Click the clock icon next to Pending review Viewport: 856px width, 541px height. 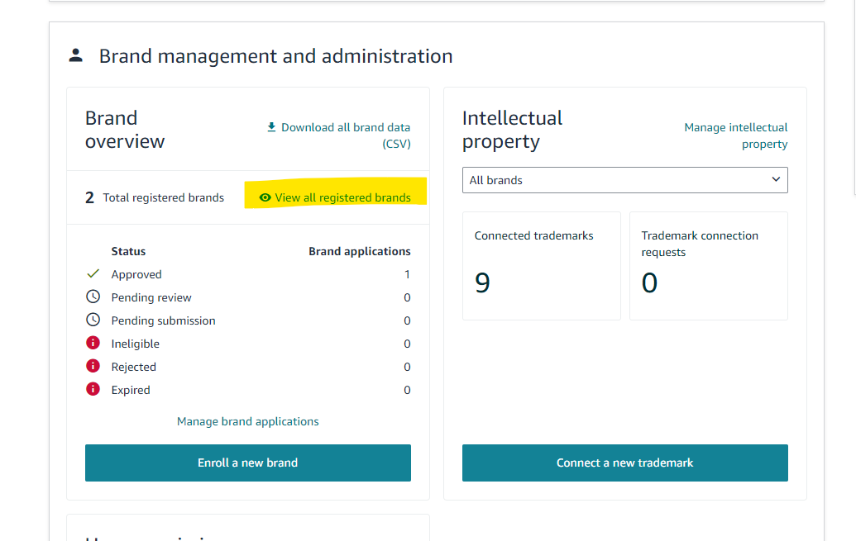click(93, 297)
